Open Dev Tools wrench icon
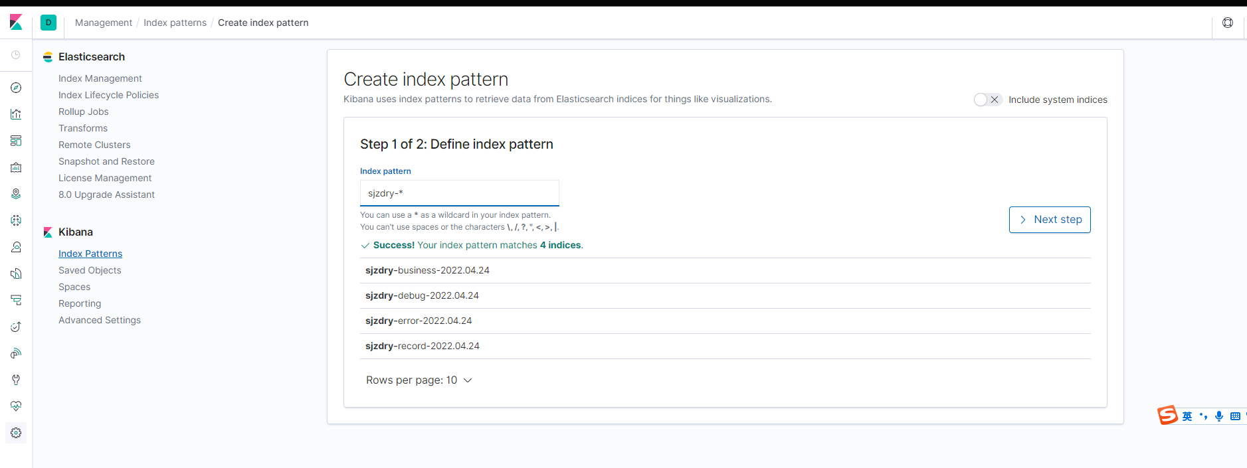The height and width of the screenshot is (468, 1247). 16,380
